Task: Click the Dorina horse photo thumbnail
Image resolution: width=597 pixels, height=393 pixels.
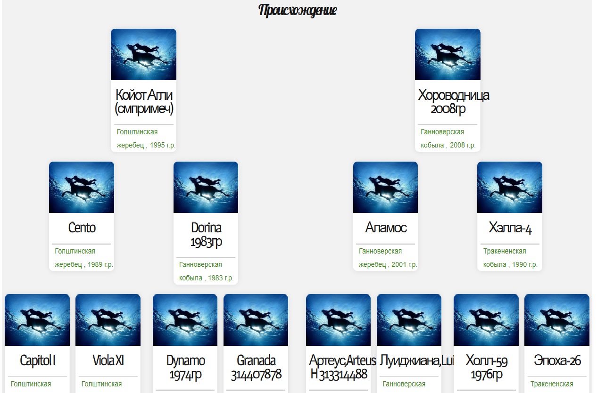Action: point(206,188)
